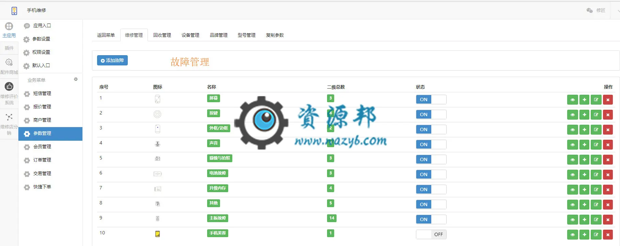Screen dimensions: 620x246
Task: Click the green 主板故障 name tag
Action: click(218, 218)
